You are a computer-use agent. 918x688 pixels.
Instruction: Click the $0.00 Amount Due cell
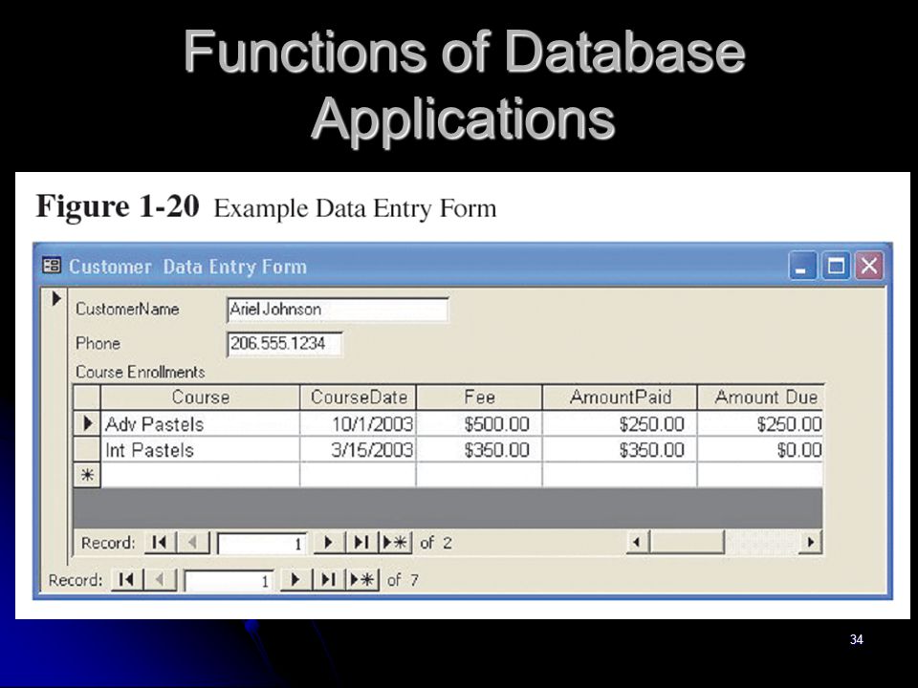coord(760,449)
